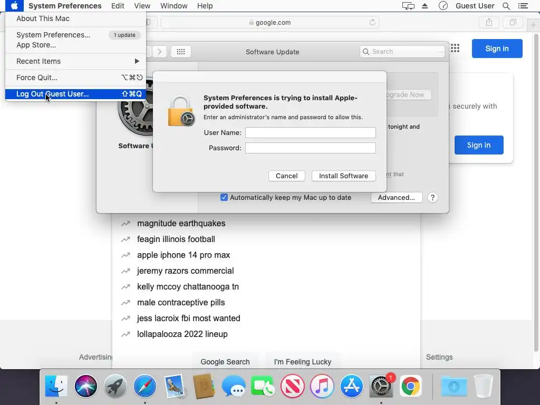540x405 pixels.
Task: Open System Preferences app menu
Action: tap(65, 6)
